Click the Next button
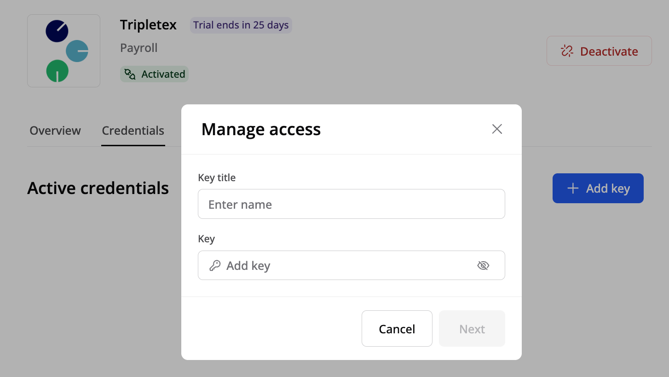 (472, 329)
